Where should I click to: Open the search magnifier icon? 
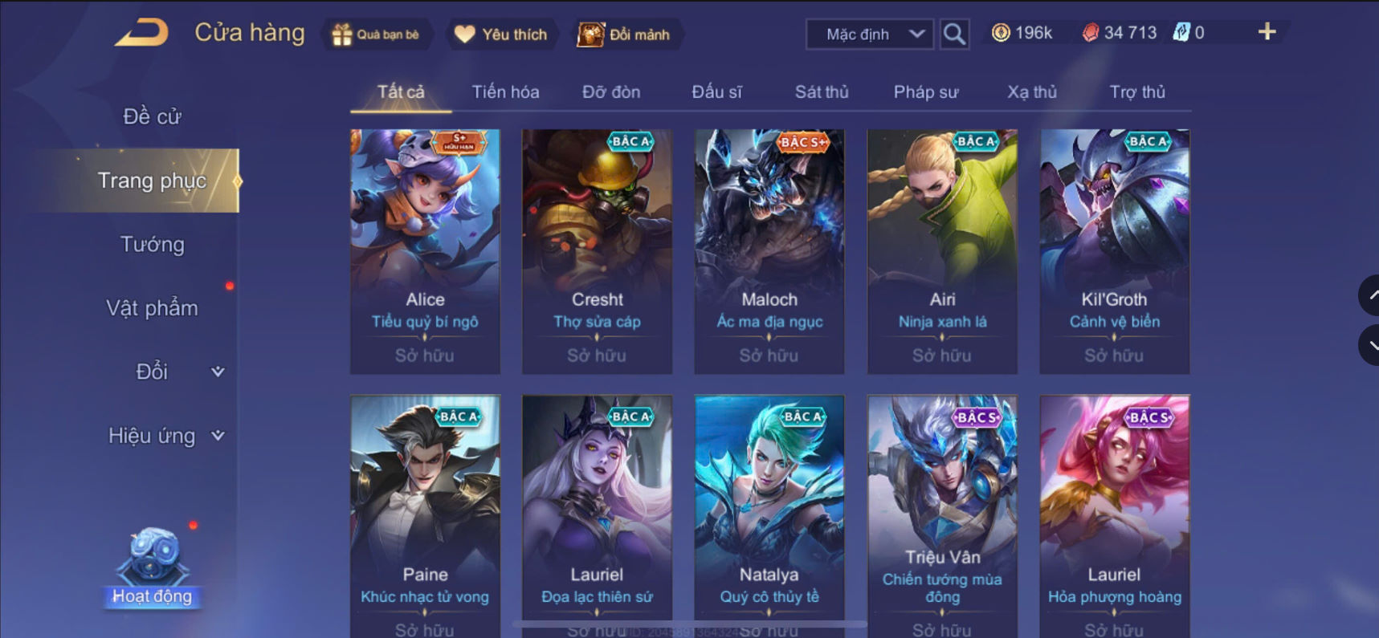(x=954, y=34)
